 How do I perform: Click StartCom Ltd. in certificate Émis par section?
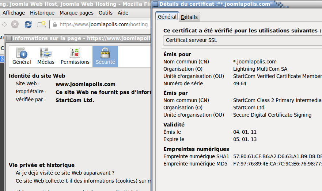[x=249, y=108]
